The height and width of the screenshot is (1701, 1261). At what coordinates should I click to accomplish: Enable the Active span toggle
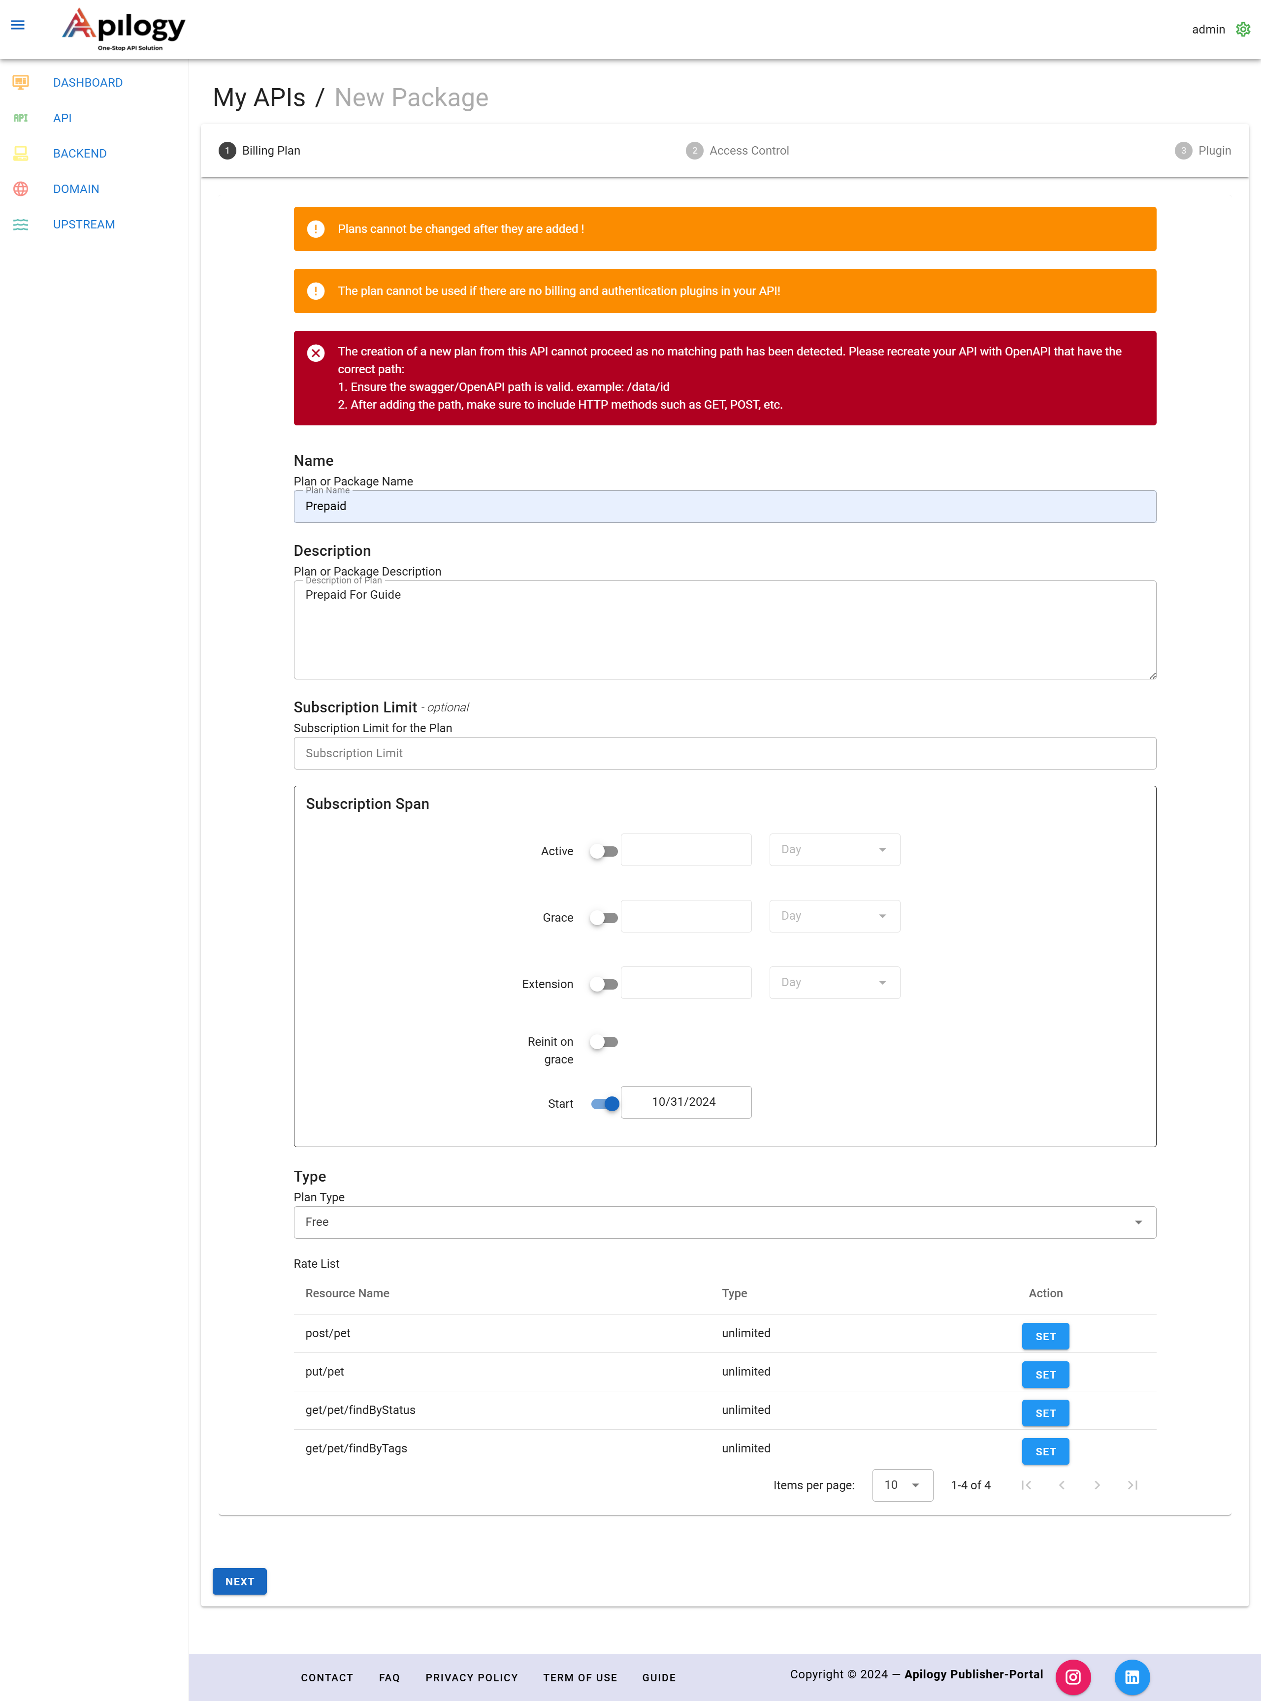click(x=604, y=852)
